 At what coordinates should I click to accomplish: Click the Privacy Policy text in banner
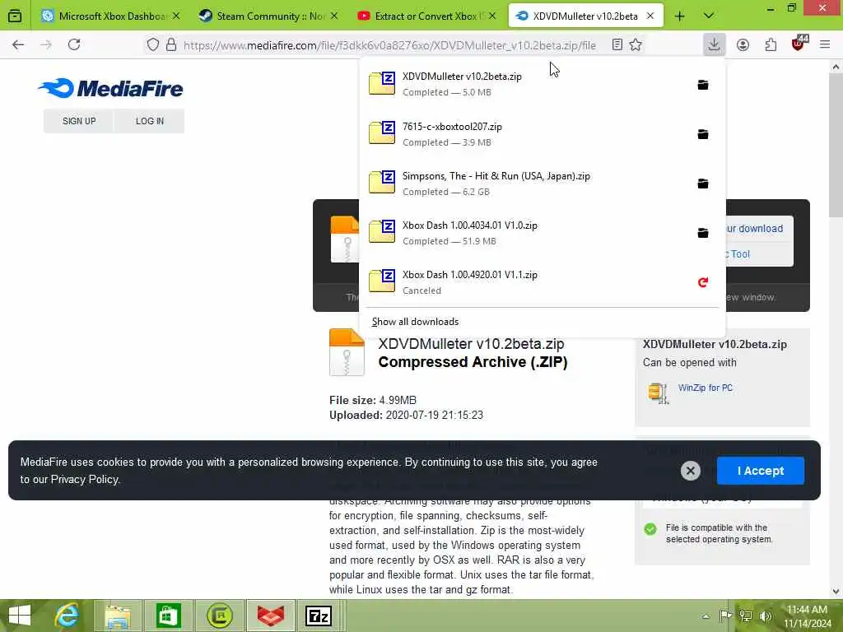(85, 479)
